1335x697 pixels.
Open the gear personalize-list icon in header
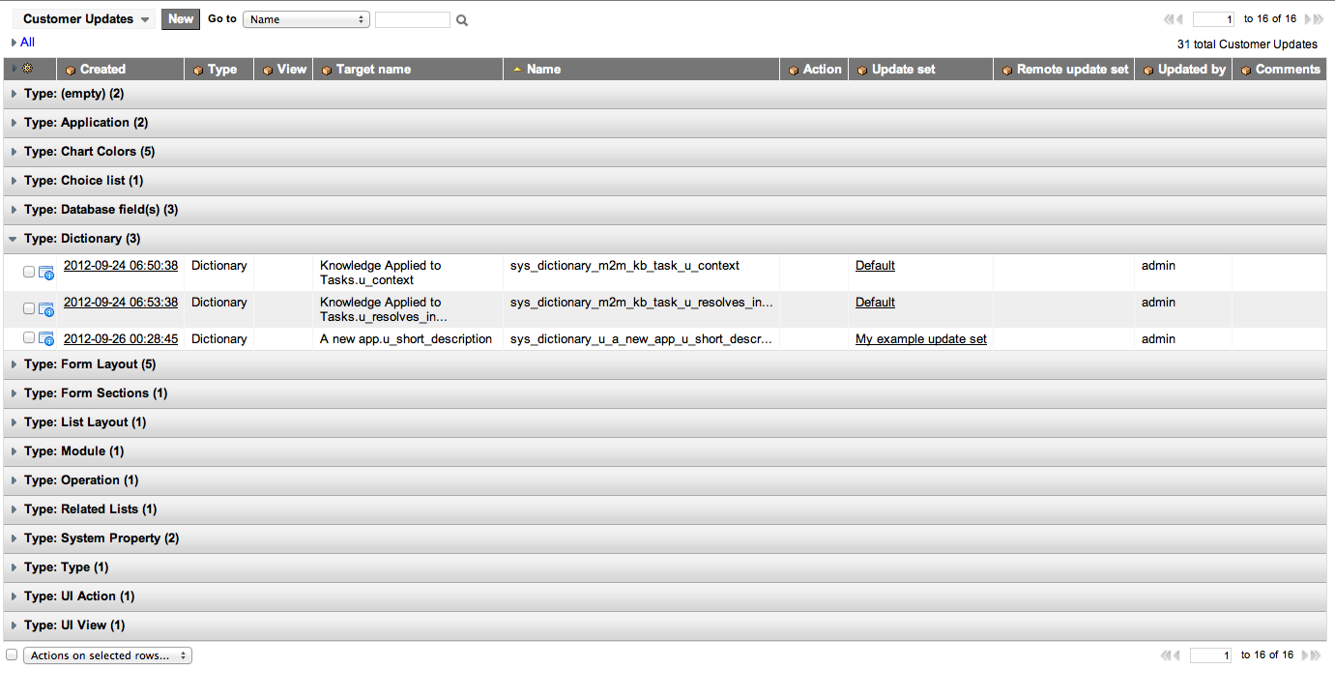tap(27, 69)
